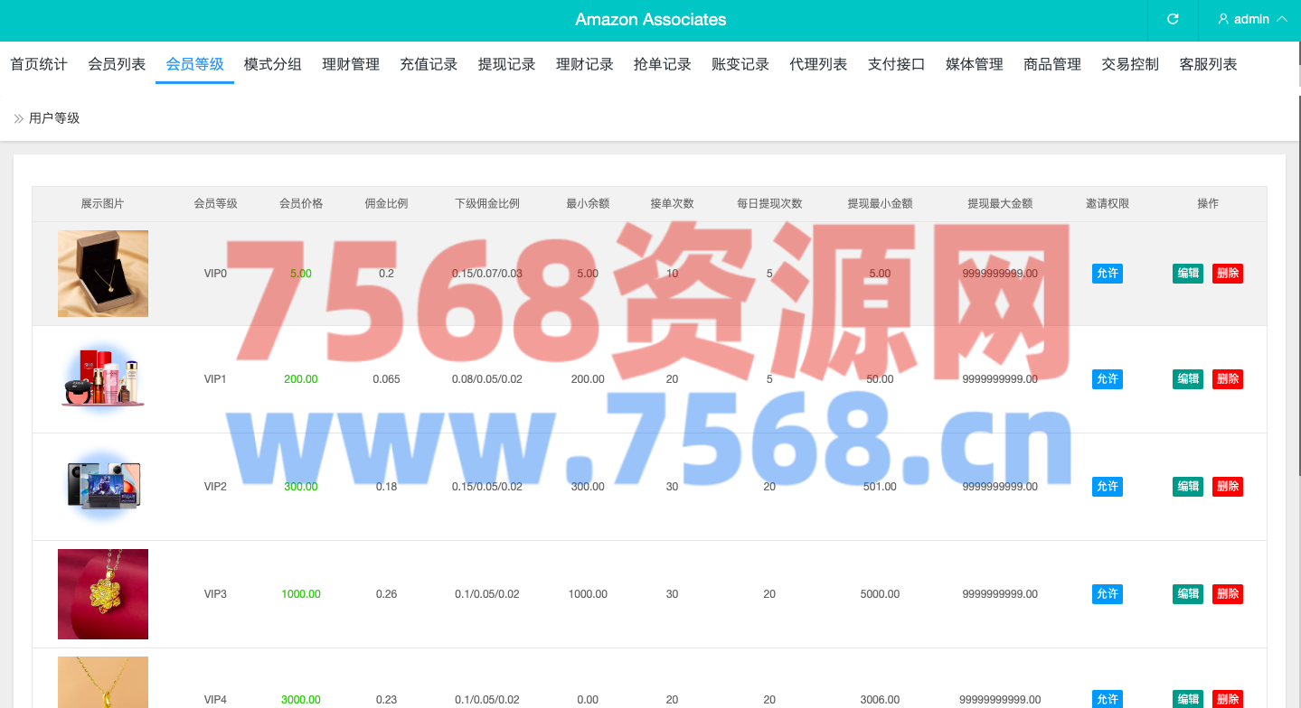Go to the 提现记录 tab

[506, 64]
